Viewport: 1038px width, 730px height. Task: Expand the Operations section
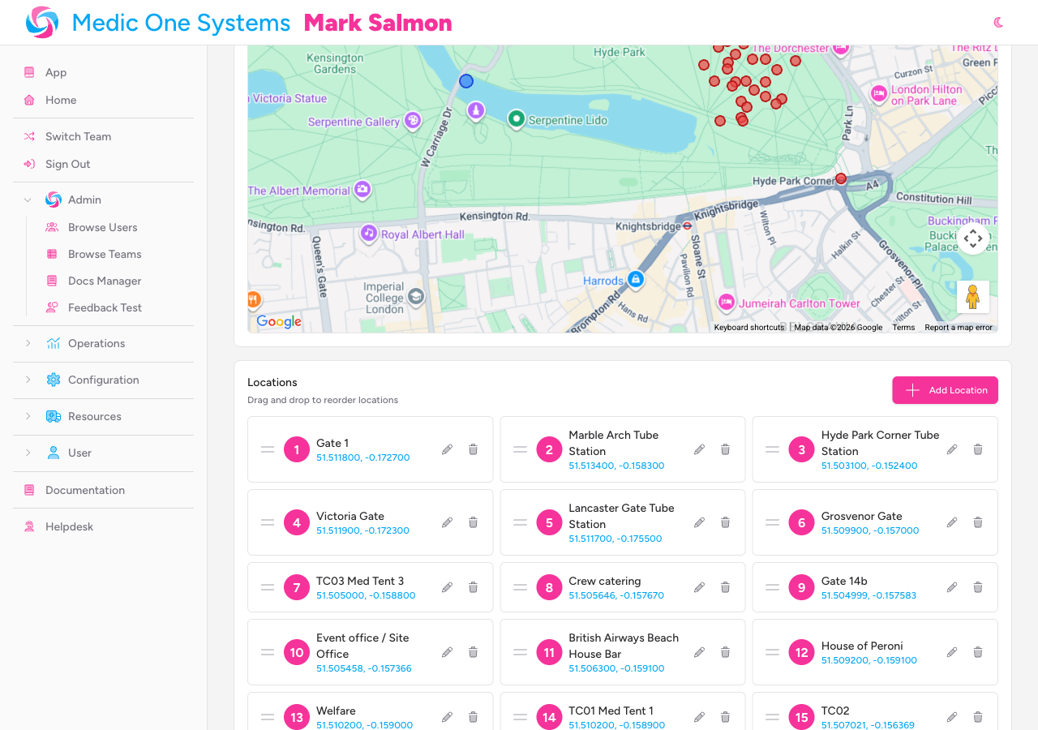click(27, 343)
